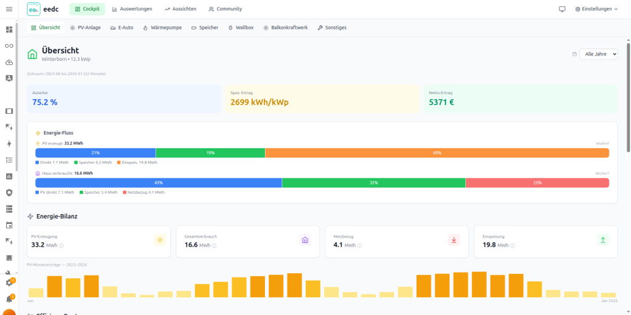Click the dashboard grid icon in the sidebar
This screenshot has width=631, height=315.
click(9, 30)
